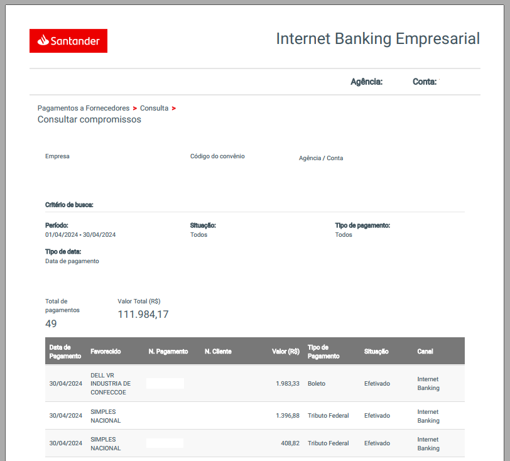Click the Tipo de Pagamento column header
Image resolution: width=510 pixels, height=461 pixels.
323,351
